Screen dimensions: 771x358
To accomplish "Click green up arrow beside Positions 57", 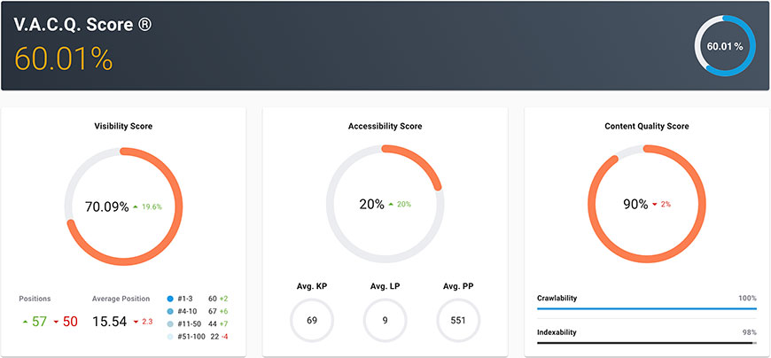I will (24, 321).
